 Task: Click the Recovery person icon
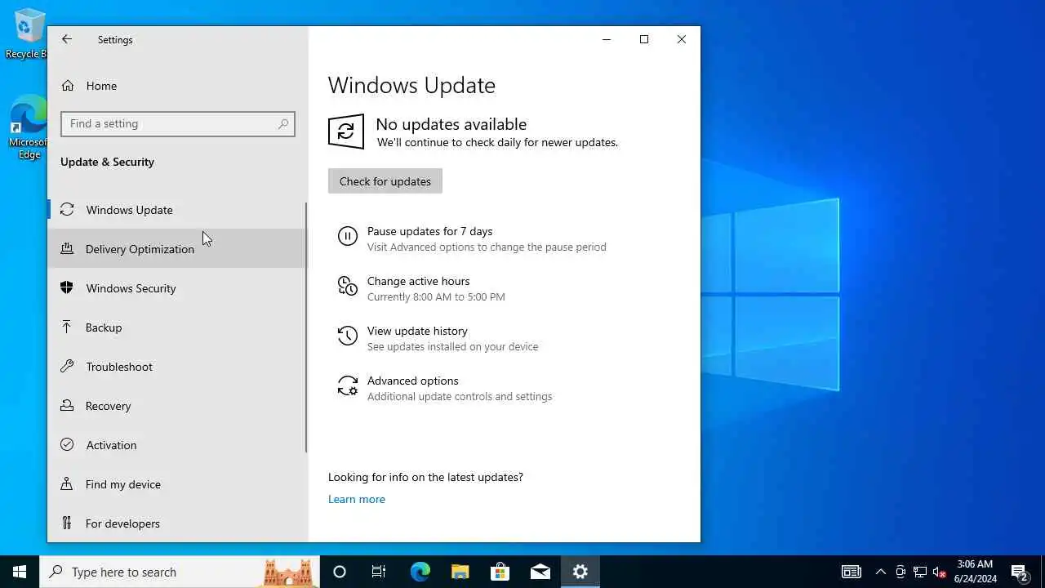[67, 406]
